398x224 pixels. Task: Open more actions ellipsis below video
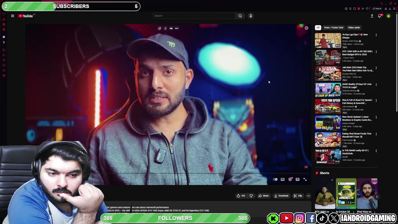pyautogui.click(x=308, y=196)
